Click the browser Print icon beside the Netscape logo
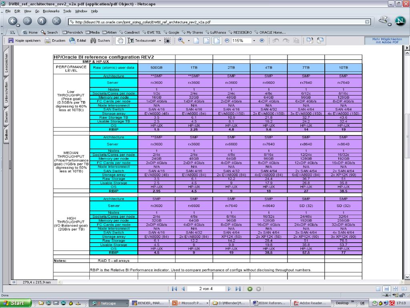This screenshot has height=308, width=410. pyautogui.click(x=383, y=20)
